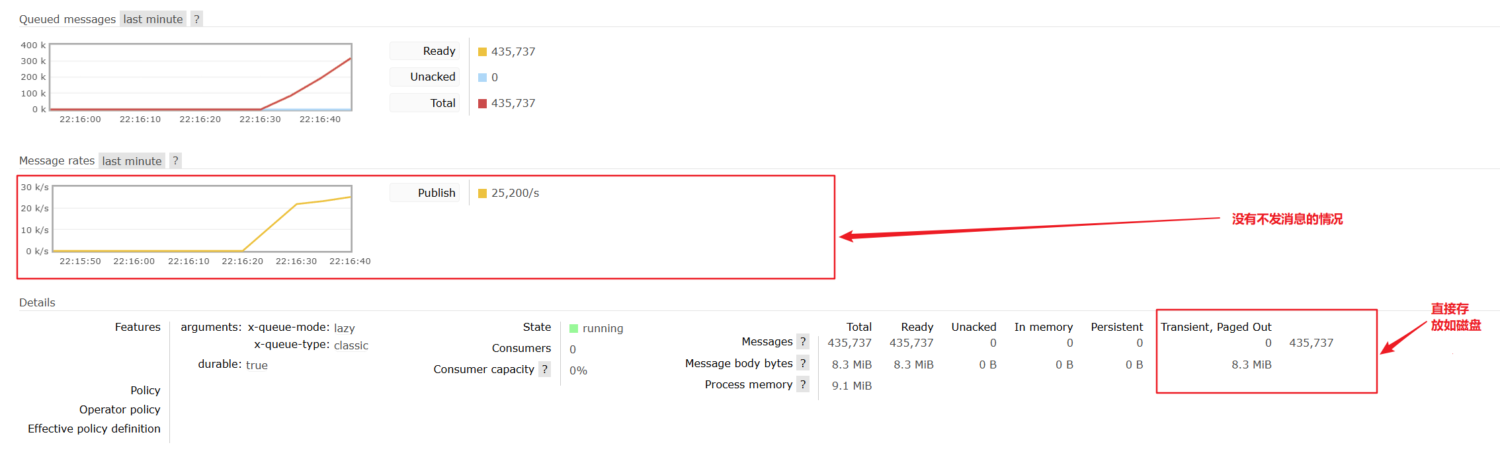Screen dimensions: 1500x453
Task: Click inside the Queued messages chart
Action: pyautogui.click(x=200, y=77)
